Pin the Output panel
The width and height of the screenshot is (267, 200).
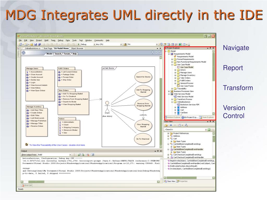(x=158, y=151)
